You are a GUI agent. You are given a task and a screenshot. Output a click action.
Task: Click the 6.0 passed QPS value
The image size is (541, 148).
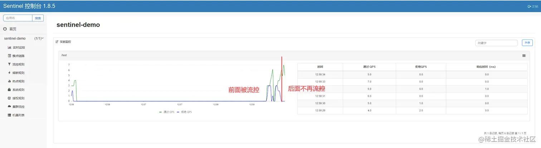click(369, 96)
